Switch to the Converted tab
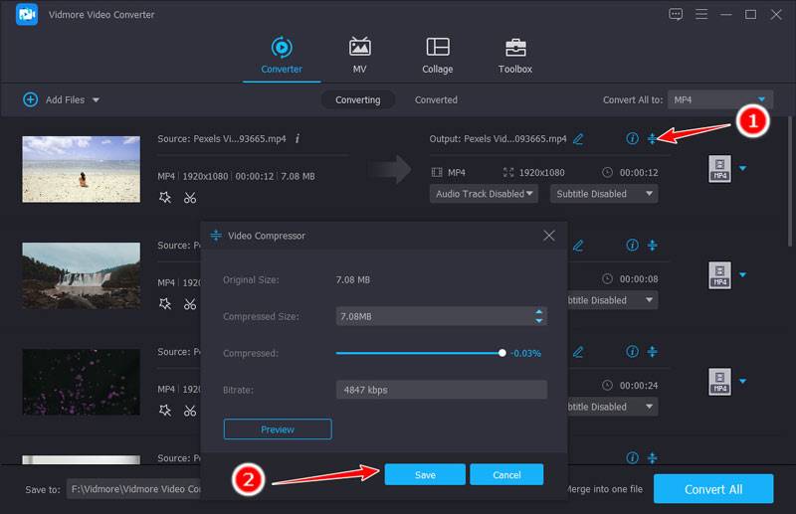 436,99
